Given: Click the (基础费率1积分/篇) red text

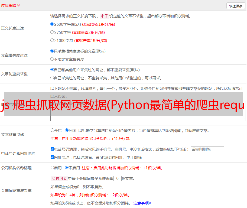Looking at the screenshot, I should (99, 24).
